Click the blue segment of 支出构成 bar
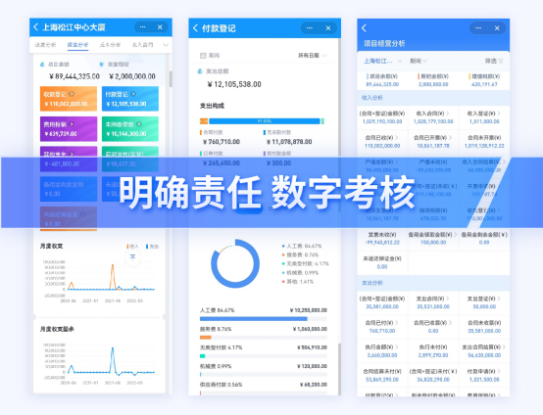This screenshot has width=543, height=415. click(x=265, y=121)
